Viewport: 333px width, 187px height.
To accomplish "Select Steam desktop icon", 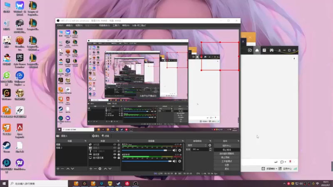I will pyautogui.click(x=7, y=148).
